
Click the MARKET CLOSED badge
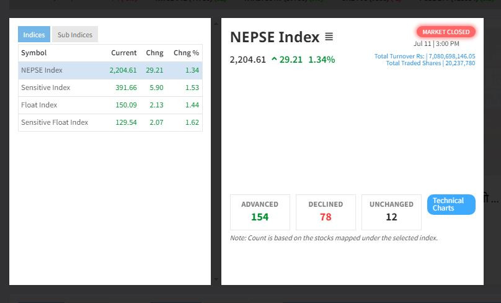[446, 32]
